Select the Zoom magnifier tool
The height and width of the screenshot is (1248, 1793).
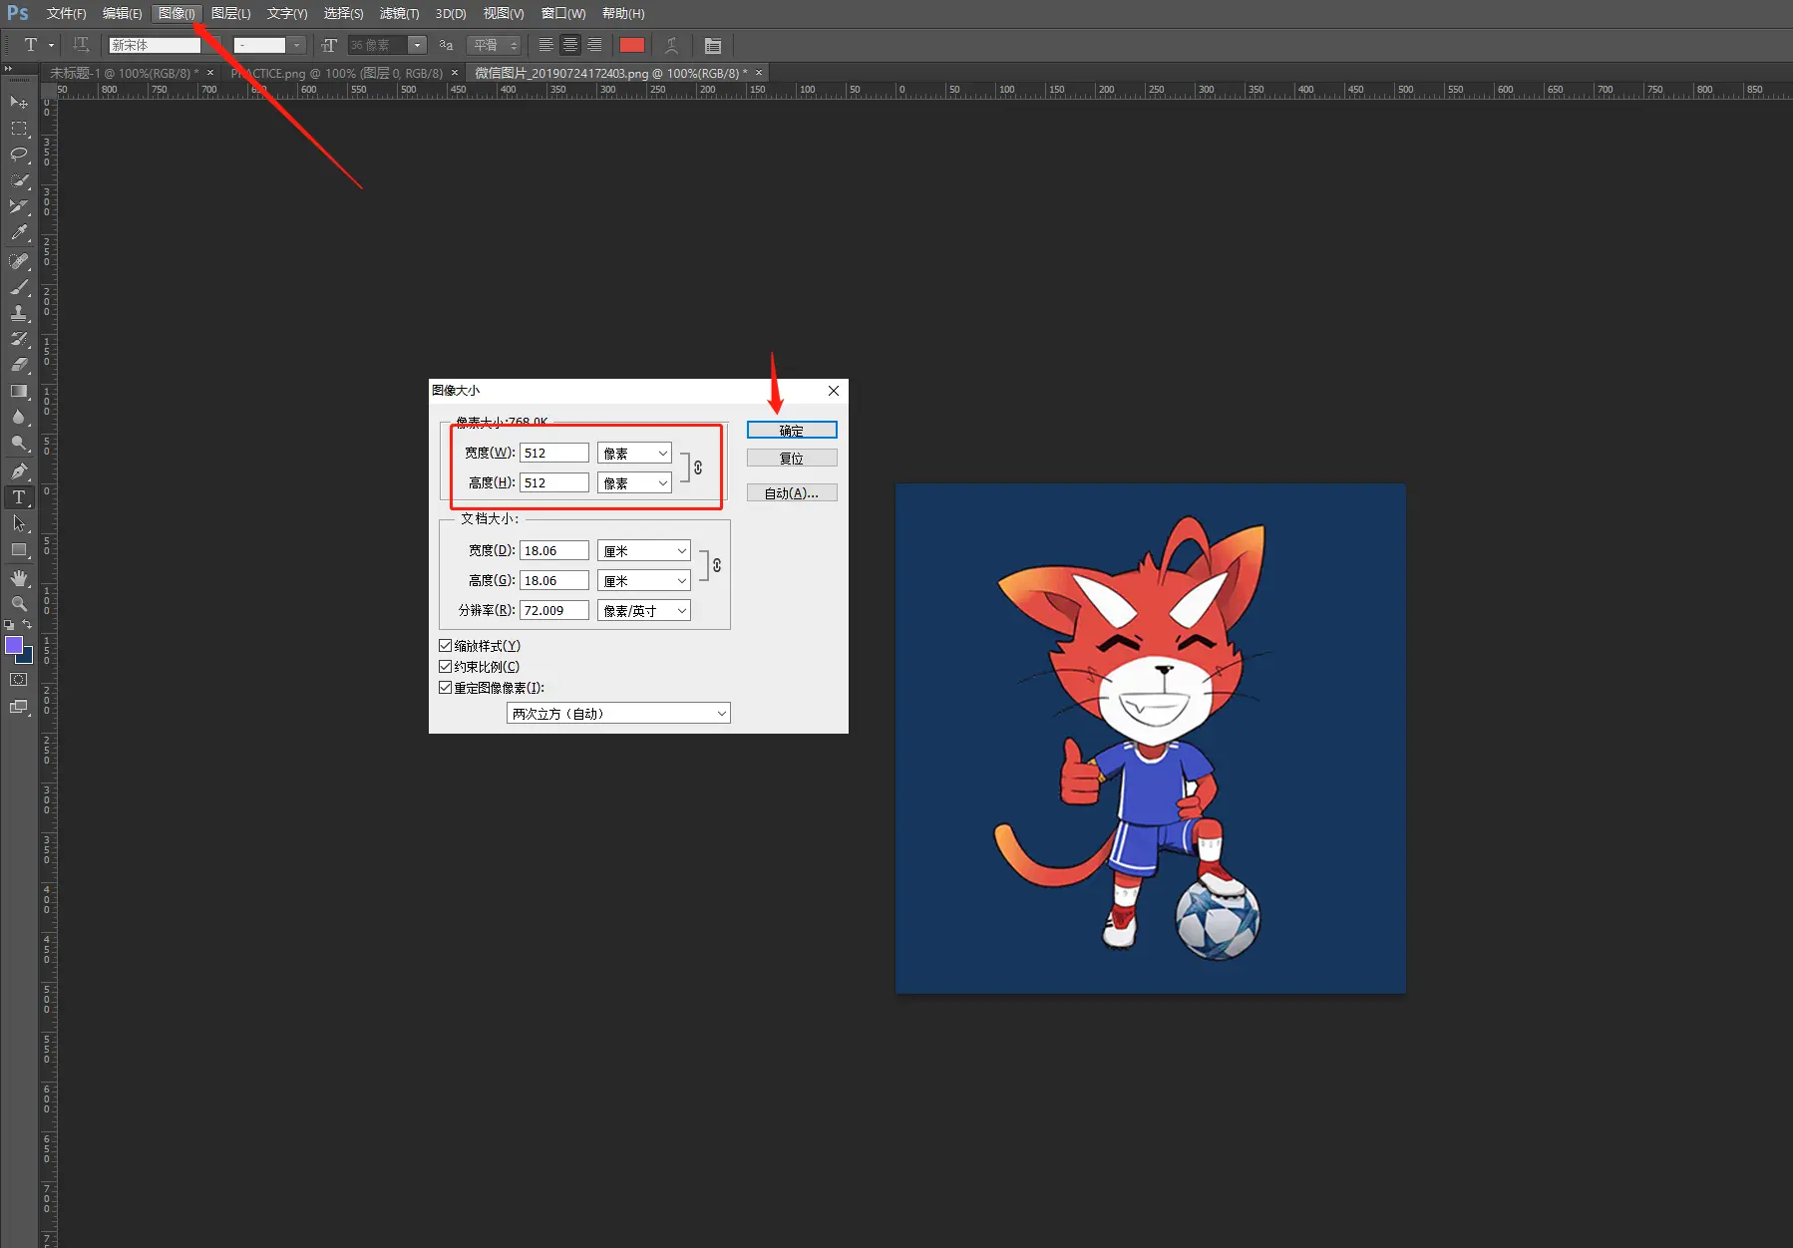[x=19, y=604]
